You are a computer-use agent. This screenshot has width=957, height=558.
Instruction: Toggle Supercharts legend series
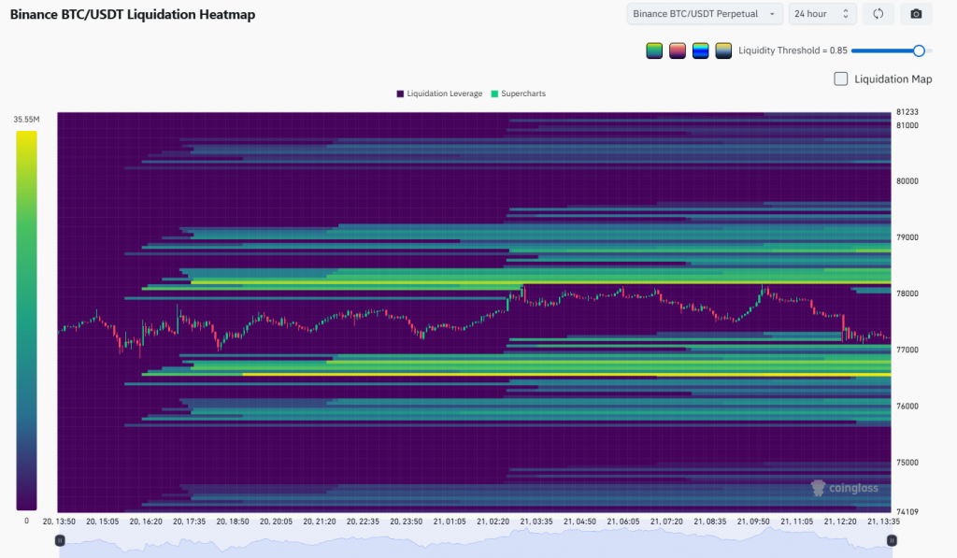pyautogui.click(x=519, y=93)
